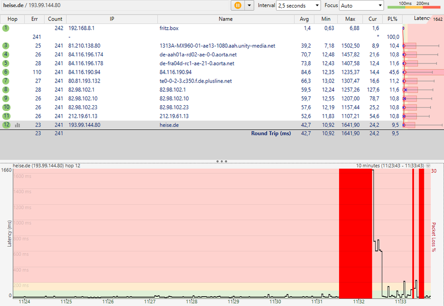Click IP address 82.98.102.1 in hop 8
The width and height of the screenshot is (444, 306).
[81, 90]
